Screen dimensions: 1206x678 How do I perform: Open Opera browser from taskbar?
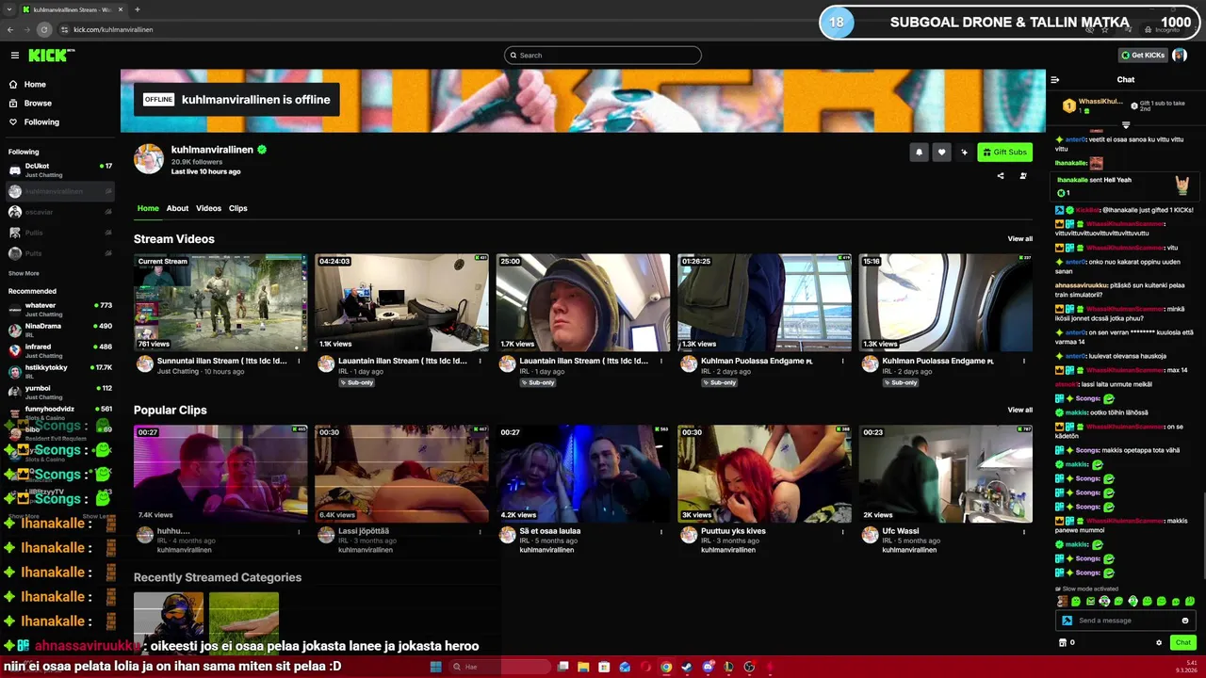[646, 667]
